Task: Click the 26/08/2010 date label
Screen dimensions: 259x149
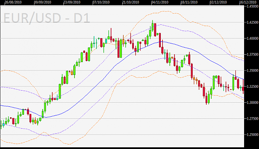Action: pyautogui.click(x=13, y=2)
